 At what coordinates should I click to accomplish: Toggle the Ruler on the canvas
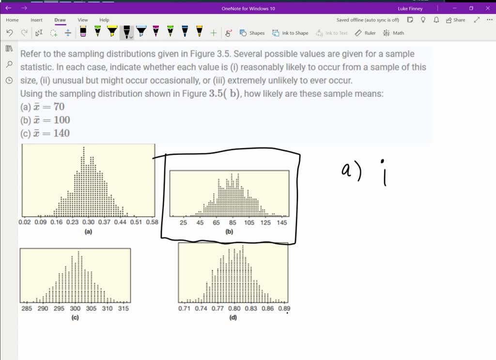click(365, 33)
